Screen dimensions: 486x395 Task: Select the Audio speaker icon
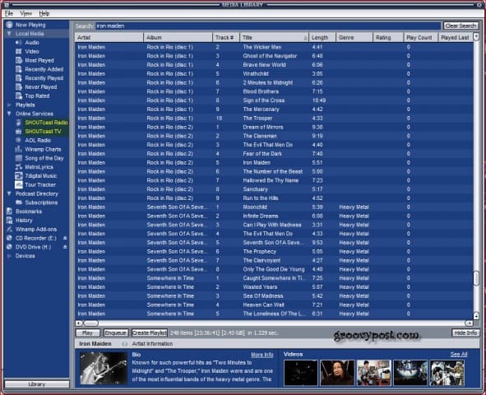(19, 43)
